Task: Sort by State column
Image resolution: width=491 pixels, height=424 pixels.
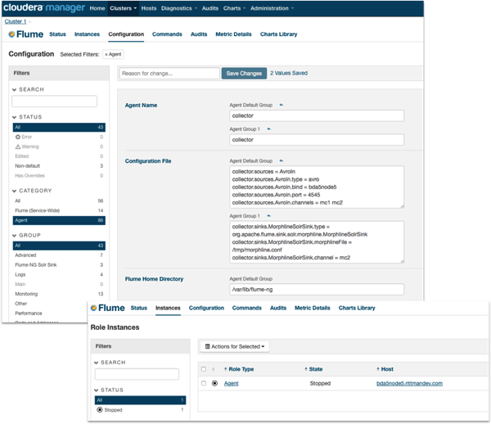Action: click(313, 369)
